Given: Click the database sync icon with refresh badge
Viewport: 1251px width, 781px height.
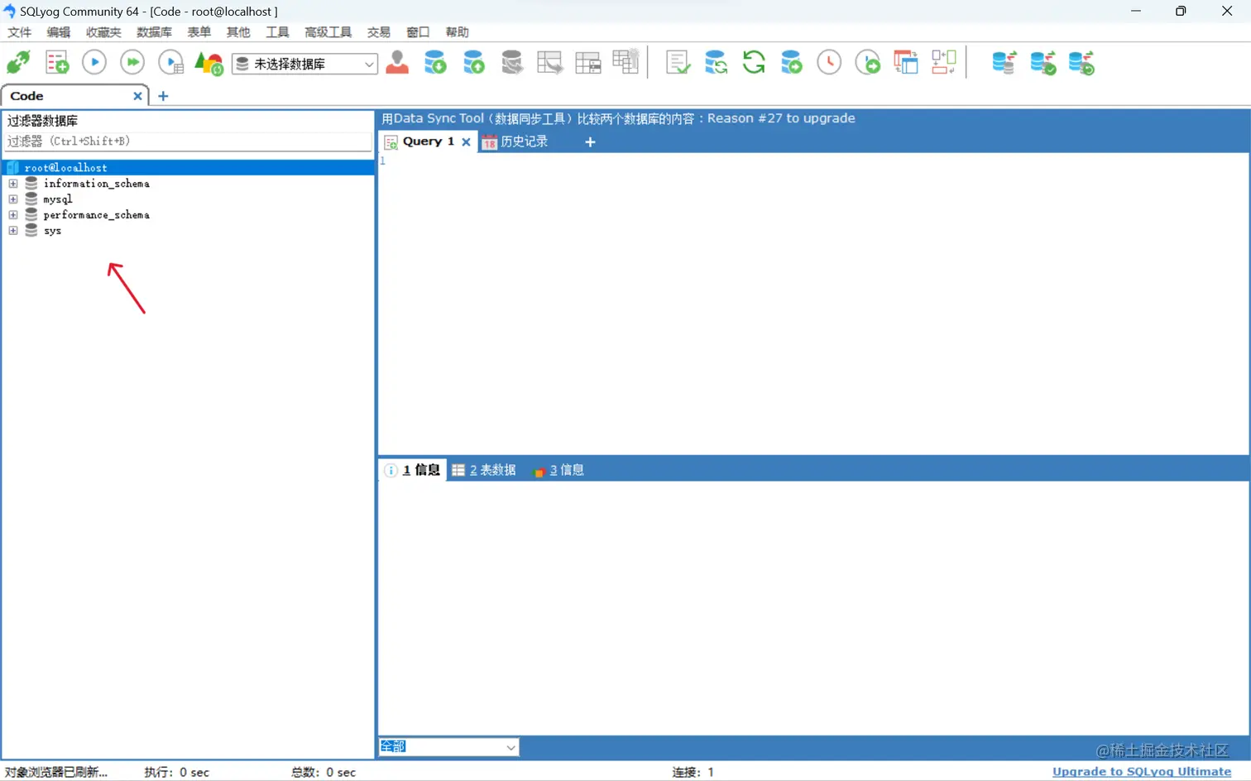Looking at the screenshot, I should coord(1081,63).
